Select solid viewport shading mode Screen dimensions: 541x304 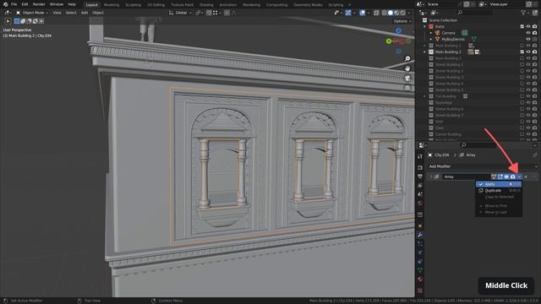tap(391, 13)
